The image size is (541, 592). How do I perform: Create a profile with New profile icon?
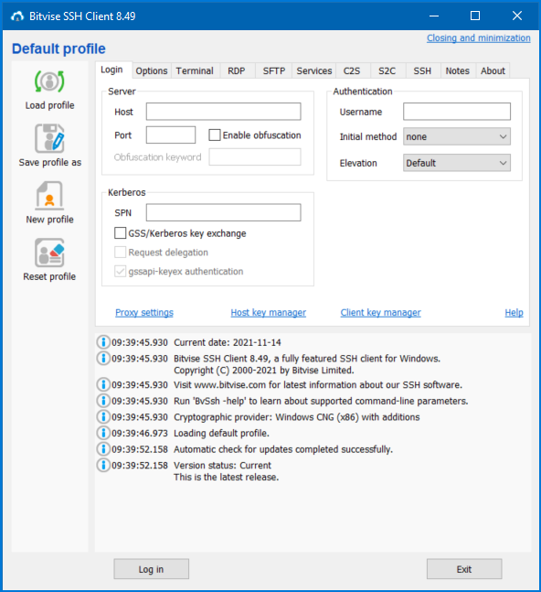(49, 196)
